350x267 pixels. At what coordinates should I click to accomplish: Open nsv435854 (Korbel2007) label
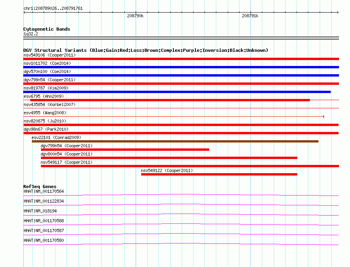click(x=50, y=104)
